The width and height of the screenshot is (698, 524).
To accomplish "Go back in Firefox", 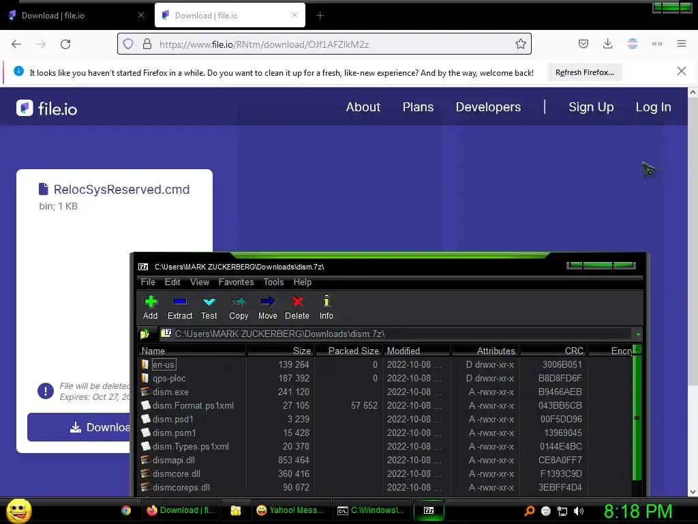I will [x=16, y=44].
